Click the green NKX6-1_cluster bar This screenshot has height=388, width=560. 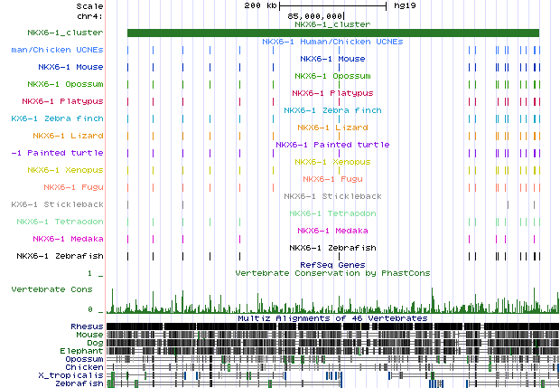tap(332, 33)
